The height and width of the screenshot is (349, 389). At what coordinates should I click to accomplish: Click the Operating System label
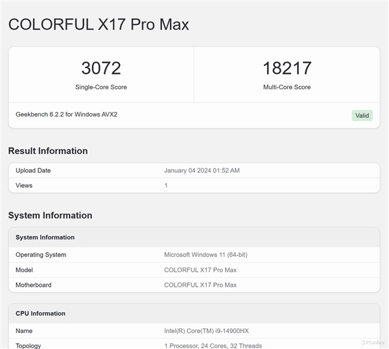(x=41, y=254)
